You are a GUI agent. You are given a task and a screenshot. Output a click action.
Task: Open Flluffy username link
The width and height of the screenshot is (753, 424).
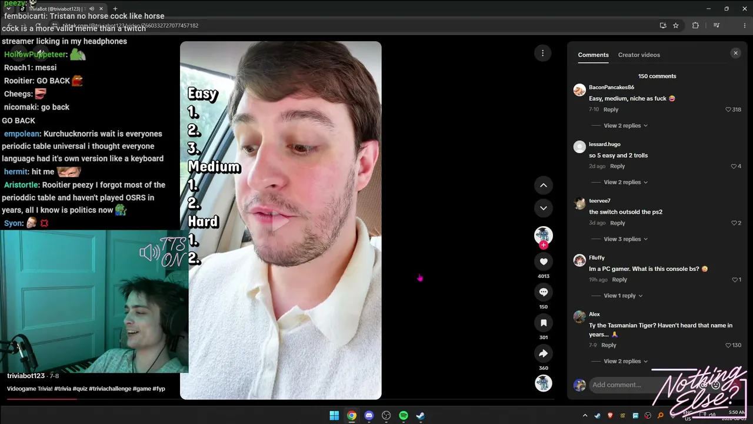pos(597,257)
